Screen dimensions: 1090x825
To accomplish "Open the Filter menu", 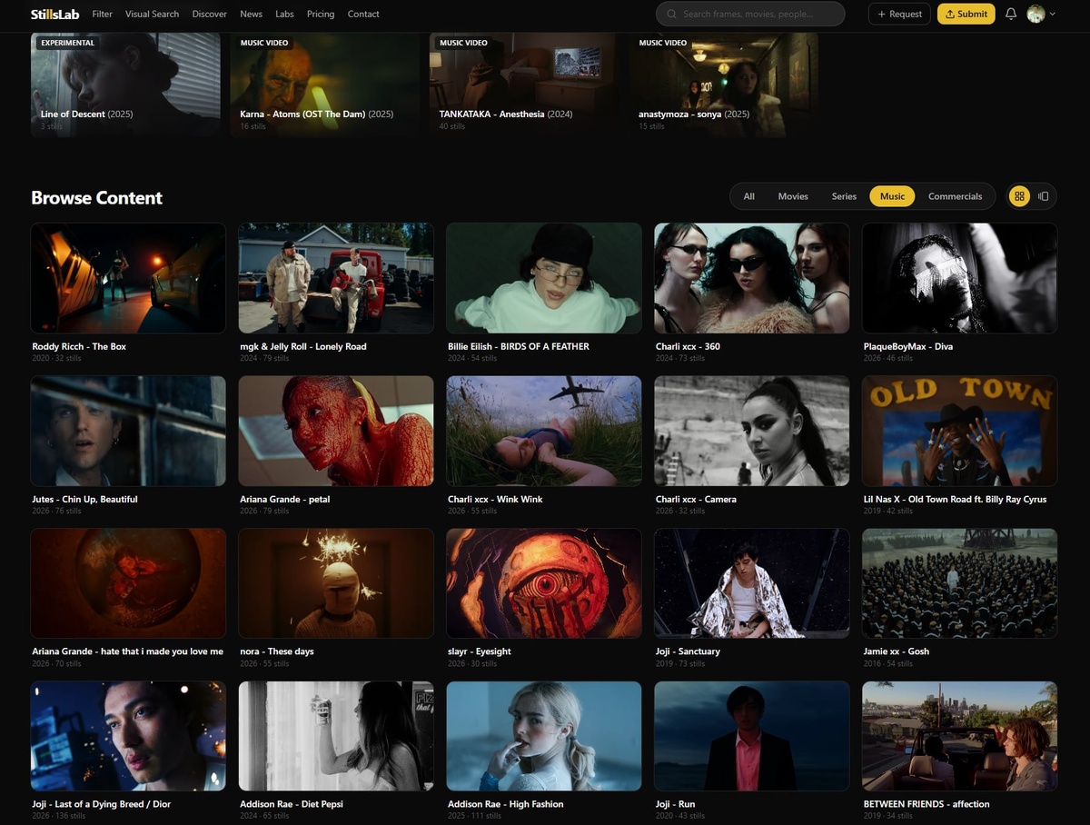I will pyautogui.click(x=103, y=14).
